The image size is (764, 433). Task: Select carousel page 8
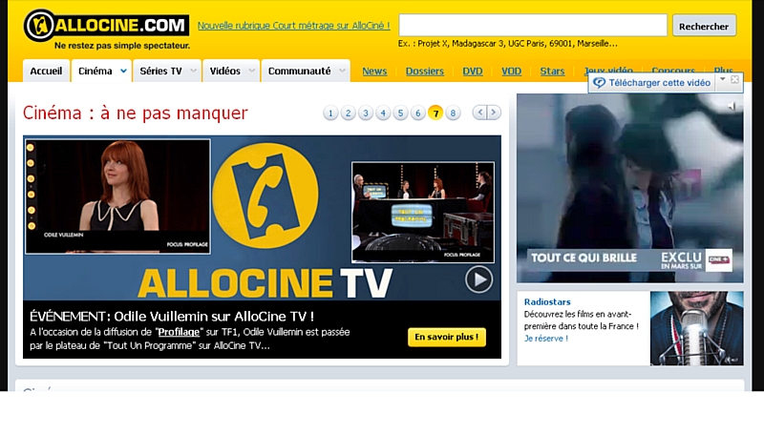tap(453, 113)
